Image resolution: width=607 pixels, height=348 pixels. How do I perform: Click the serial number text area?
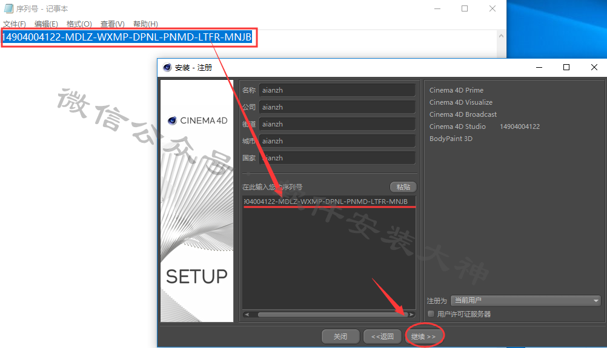pyautogui.click(x=329, y=252)
